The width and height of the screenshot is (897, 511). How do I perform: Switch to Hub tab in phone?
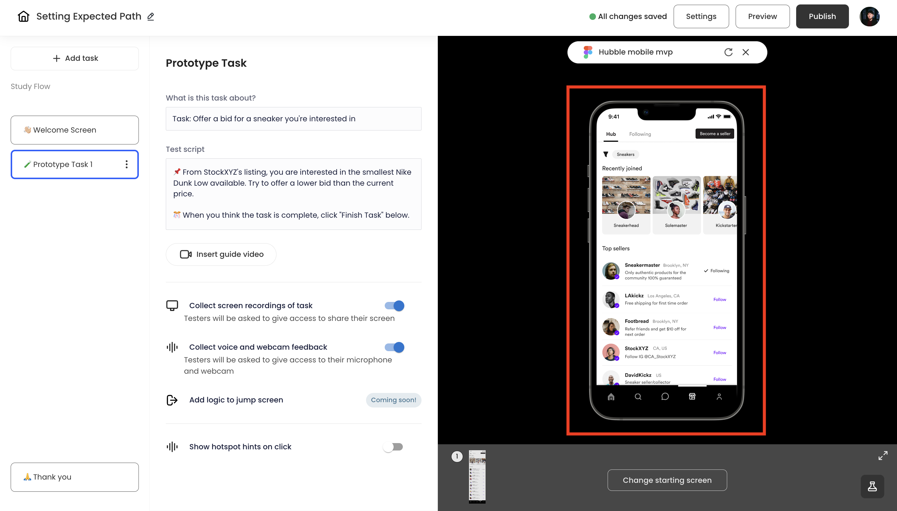tap(611, 134)
